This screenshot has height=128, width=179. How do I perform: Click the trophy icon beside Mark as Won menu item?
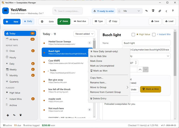click(91, 71)
